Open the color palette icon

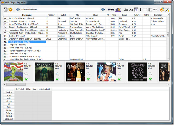point(162,10)
